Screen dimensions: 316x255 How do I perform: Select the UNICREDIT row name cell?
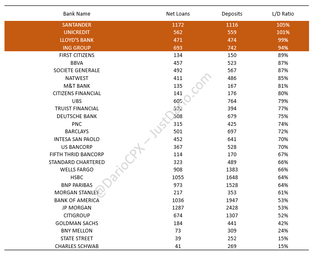click(77, 32)
